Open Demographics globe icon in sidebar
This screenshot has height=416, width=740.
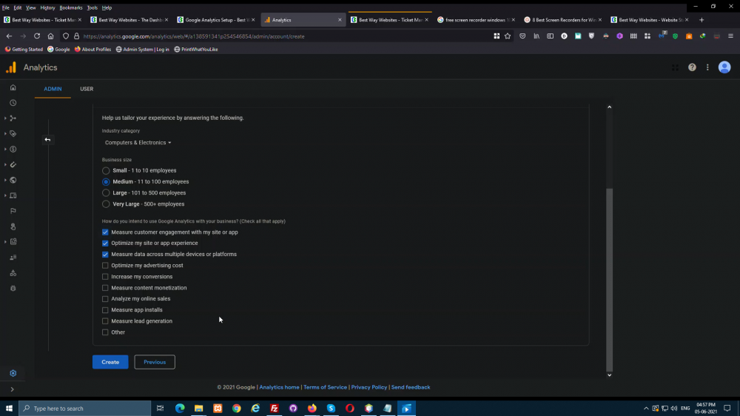[x=13, y=180]
